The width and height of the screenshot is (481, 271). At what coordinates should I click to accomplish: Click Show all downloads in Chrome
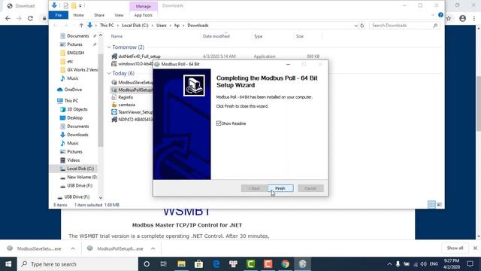(455, 248)
